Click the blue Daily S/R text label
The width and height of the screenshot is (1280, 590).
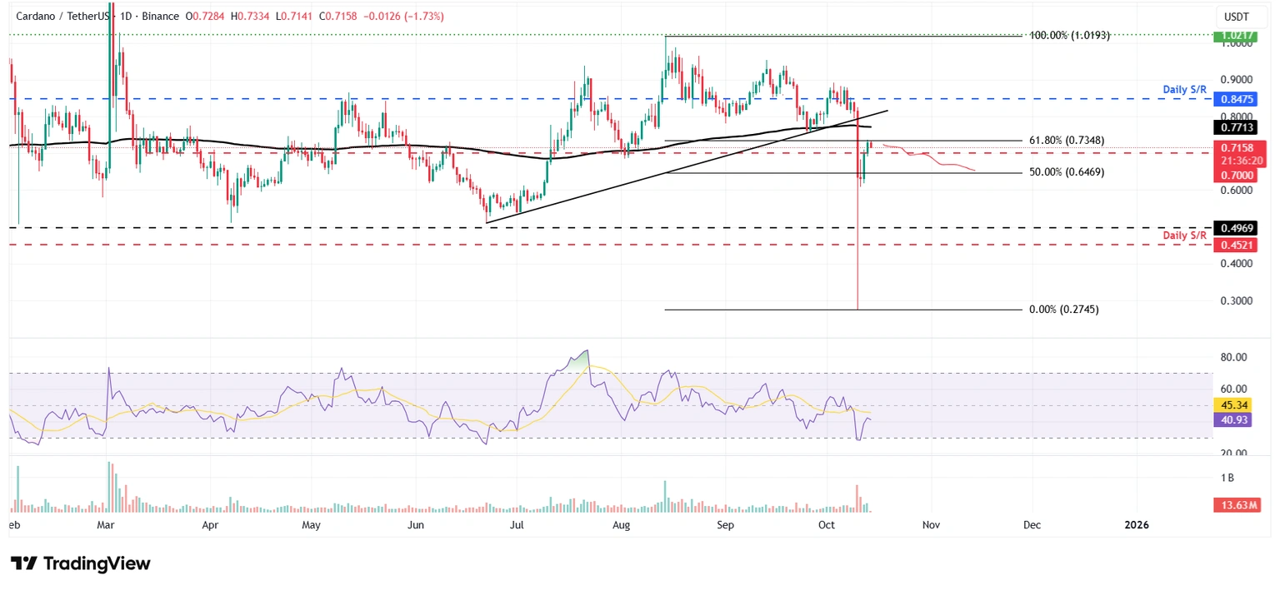[1184, 89]
